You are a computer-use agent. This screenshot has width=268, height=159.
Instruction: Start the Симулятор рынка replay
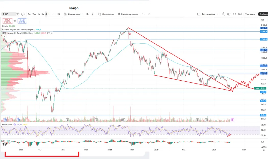pos(128,14)
